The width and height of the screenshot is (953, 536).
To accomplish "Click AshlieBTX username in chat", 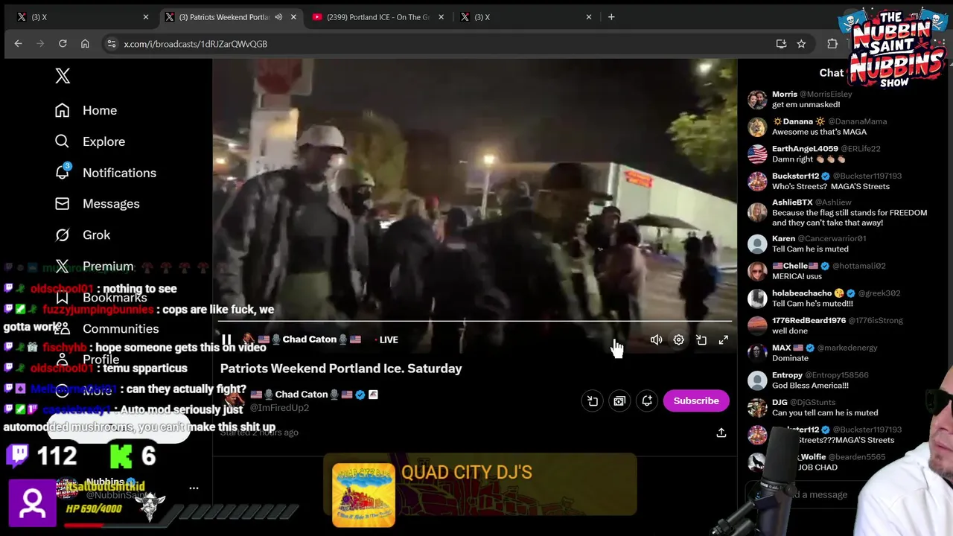I will pos(792,202).
